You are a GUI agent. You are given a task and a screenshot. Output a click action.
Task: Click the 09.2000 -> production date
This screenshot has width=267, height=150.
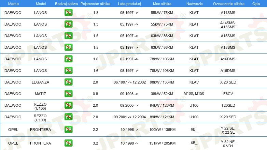129,105
